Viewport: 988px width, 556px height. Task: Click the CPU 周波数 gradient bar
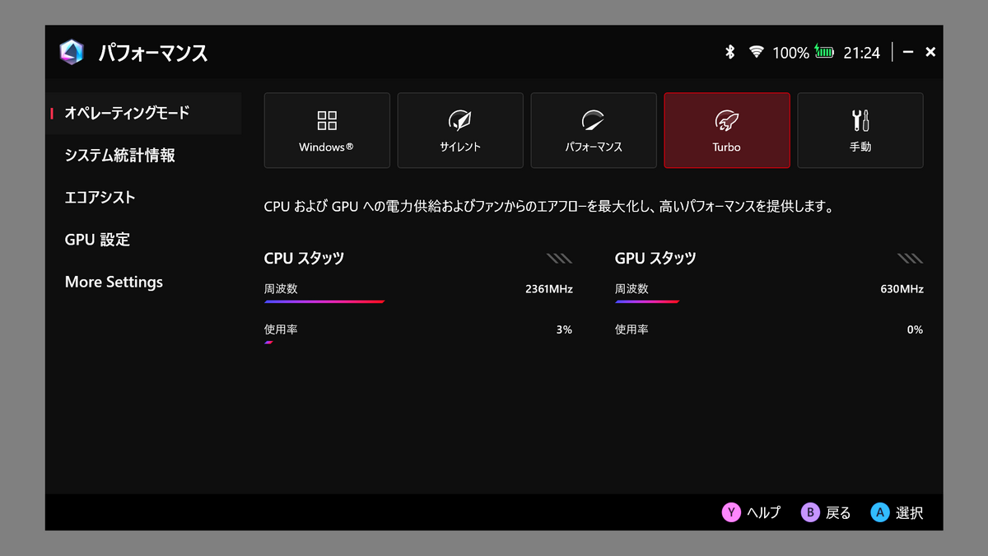coord(324,301)
